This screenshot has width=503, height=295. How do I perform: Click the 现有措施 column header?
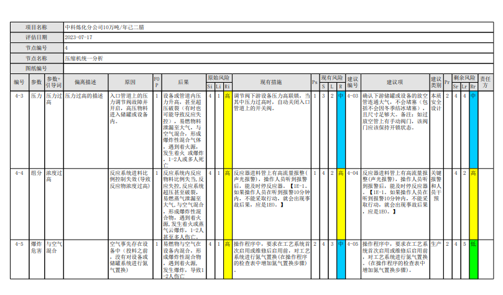[271, 82]
